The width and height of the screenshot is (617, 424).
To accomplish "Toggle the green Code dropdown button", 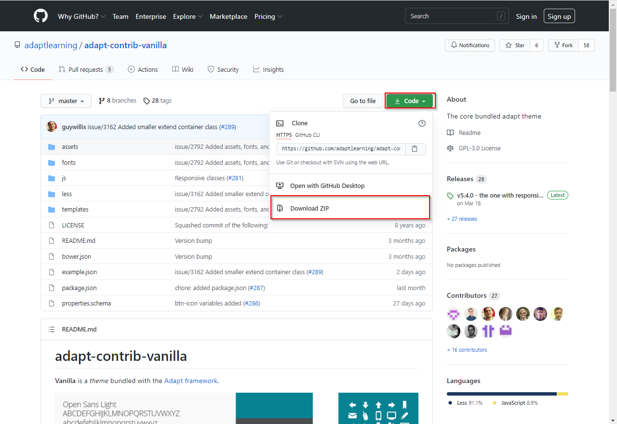I will coord(410,101).
